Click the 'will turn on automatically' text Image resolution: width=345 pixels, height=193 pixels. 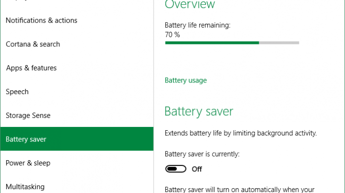(x=240, y=190)
